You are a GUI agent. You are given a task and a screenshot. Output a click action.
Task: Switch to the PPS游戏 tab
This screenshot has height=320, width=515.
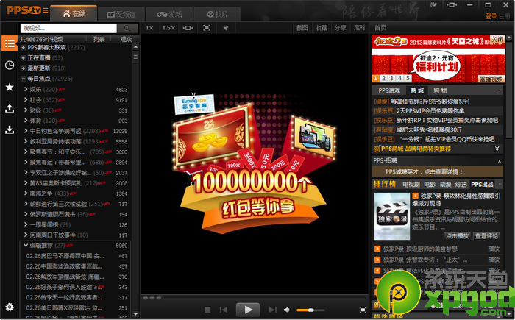pyautogui.click(x=389, y=90)
